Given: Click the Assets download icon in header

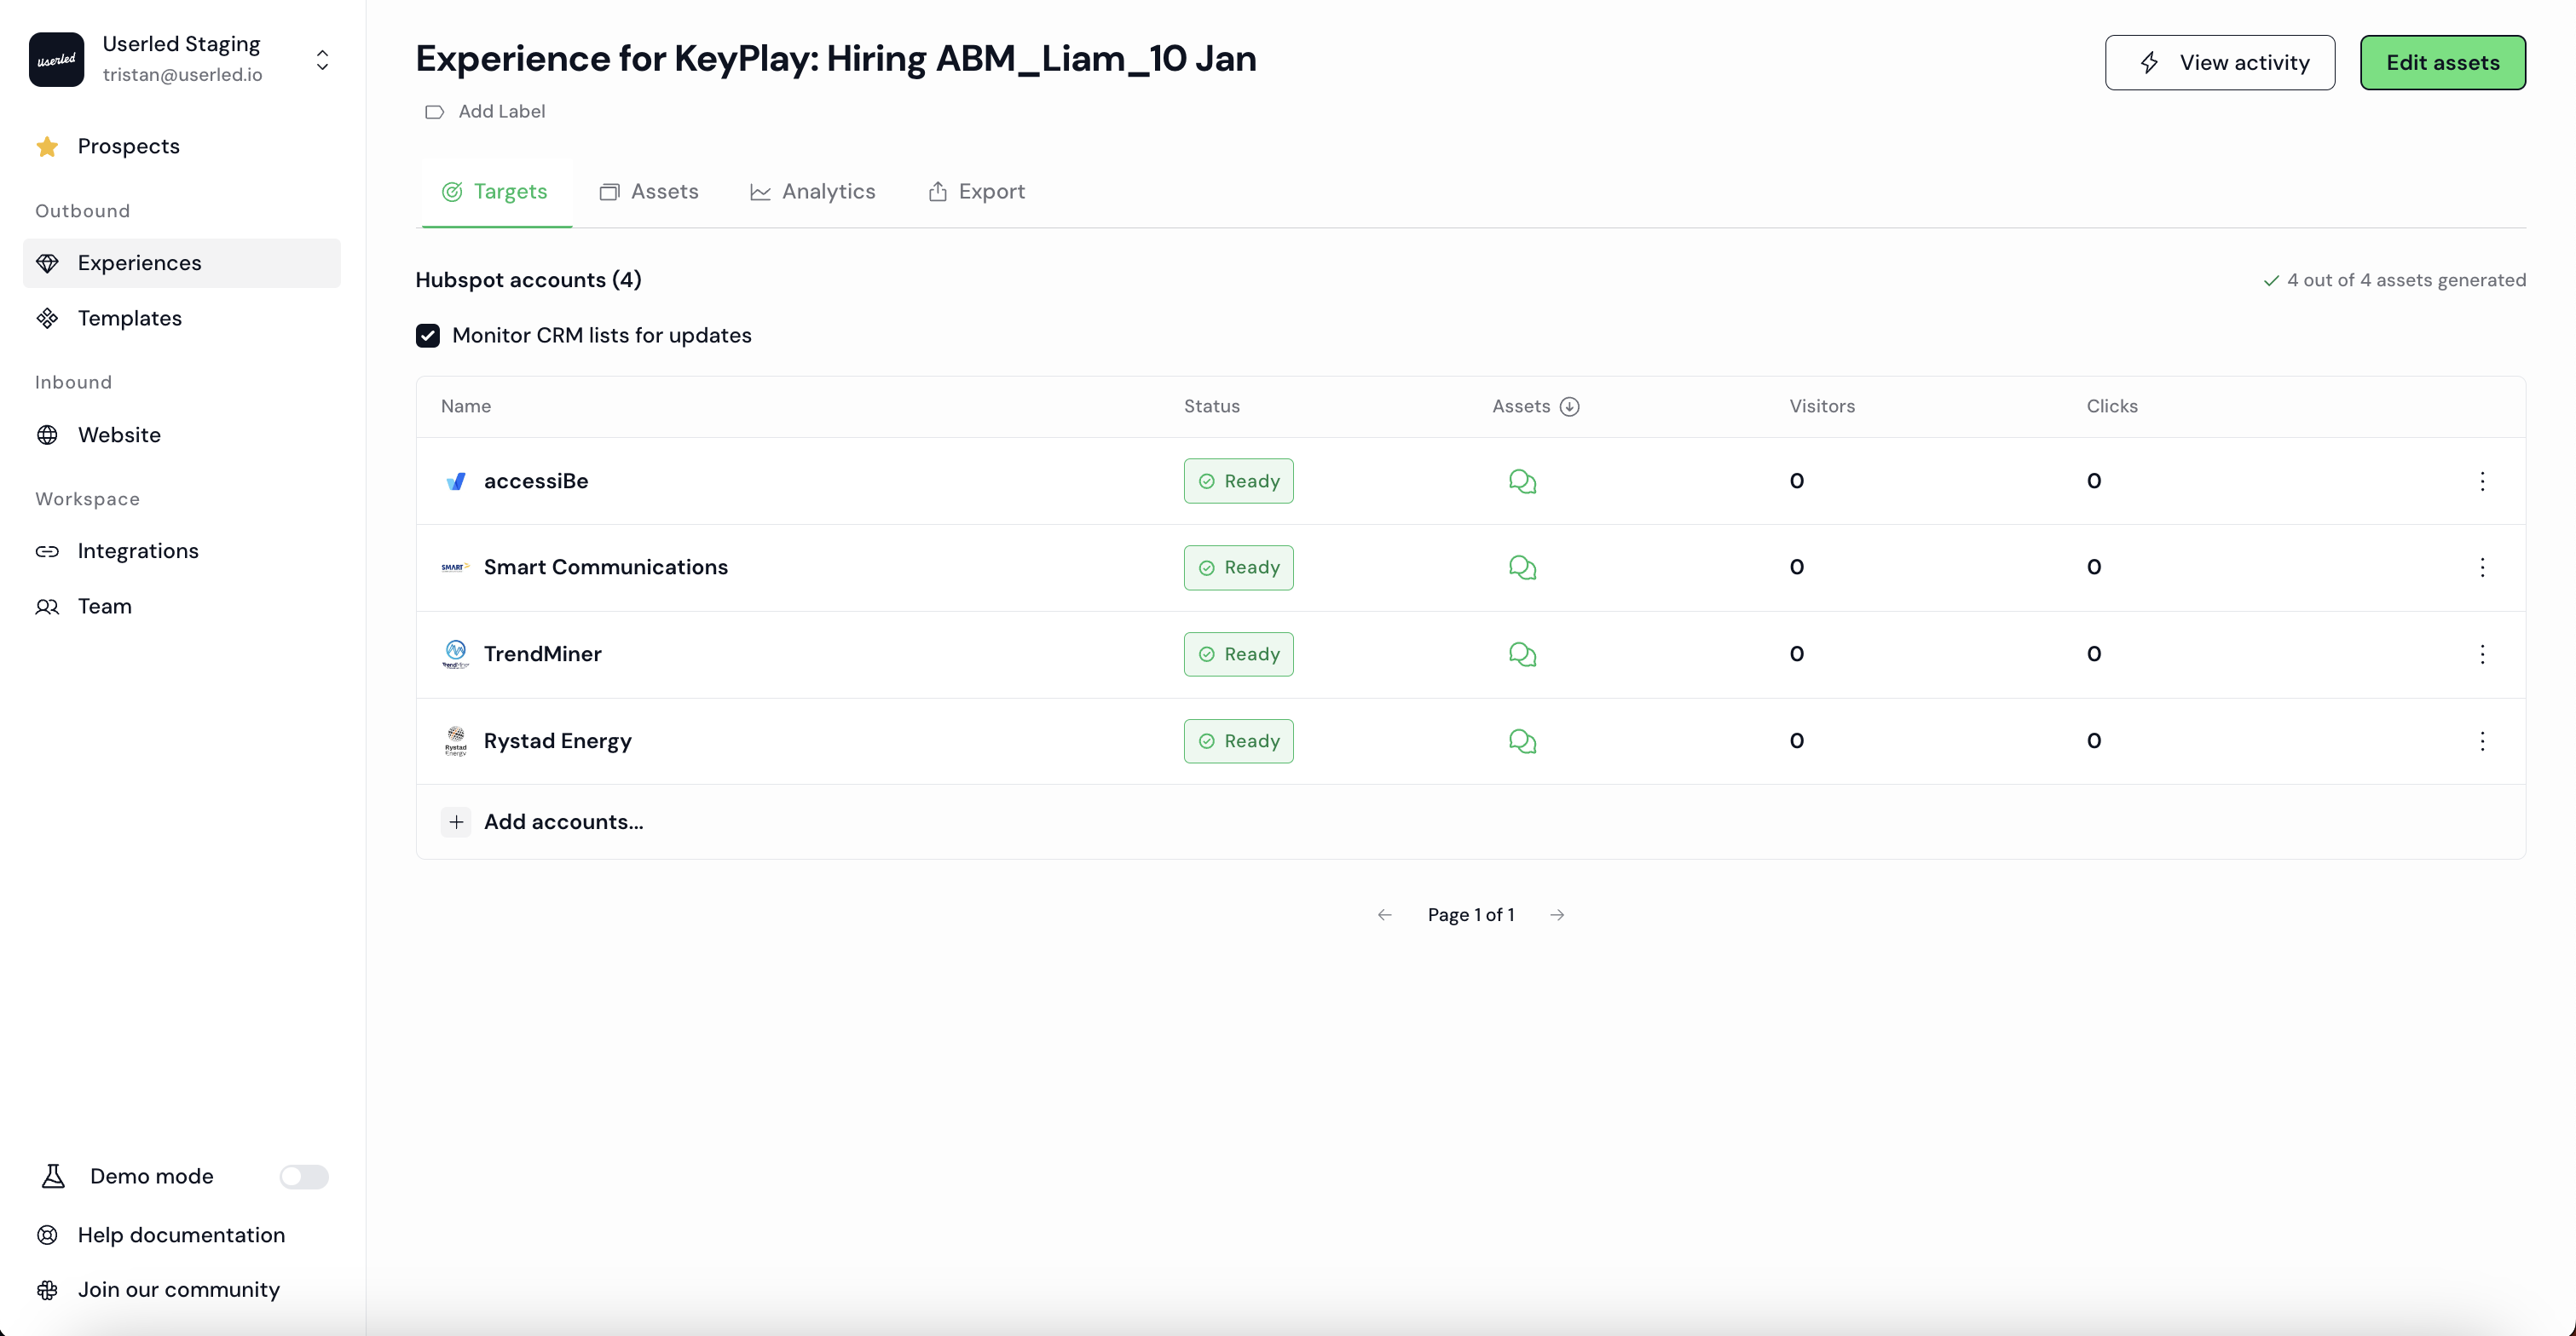Looking at the screenshot, I should (1569, 406).
